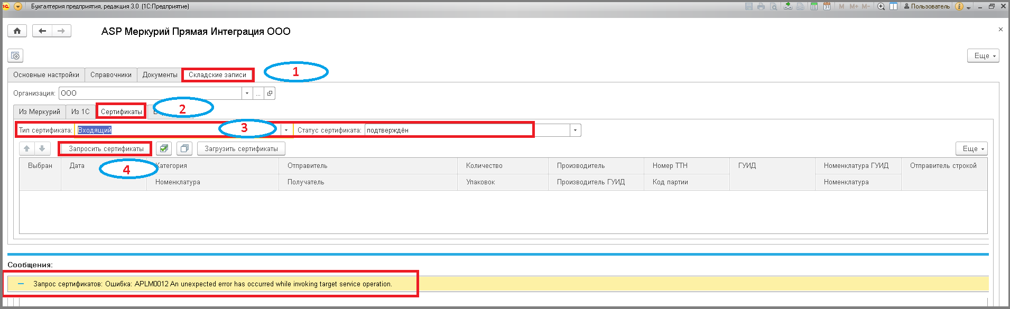Image resolution: width=1010 pixels, height=309 pixels.
Task: Open Print preview icon in title bar
Action: (774, 6)
